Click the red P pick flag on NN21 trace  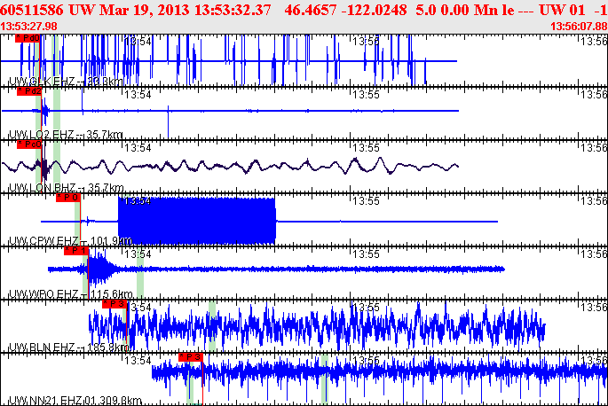191,356
